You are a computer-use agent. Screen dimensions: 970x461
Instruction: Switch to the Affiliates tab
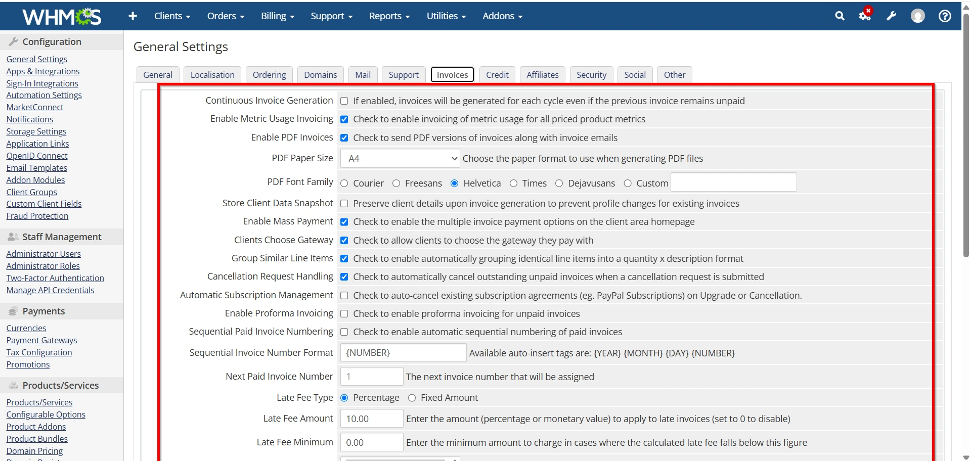543,75
